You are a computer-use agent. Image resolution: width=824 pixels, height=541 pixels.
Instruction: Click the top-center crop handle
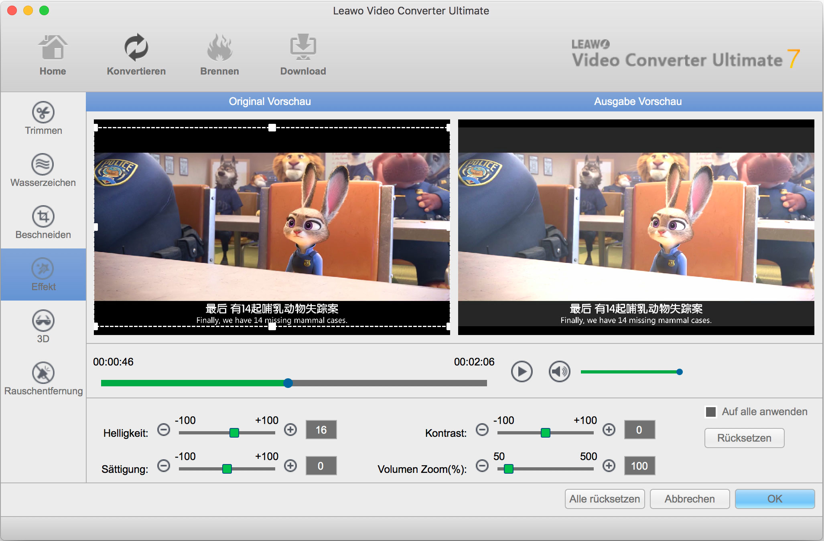point(272,128)
